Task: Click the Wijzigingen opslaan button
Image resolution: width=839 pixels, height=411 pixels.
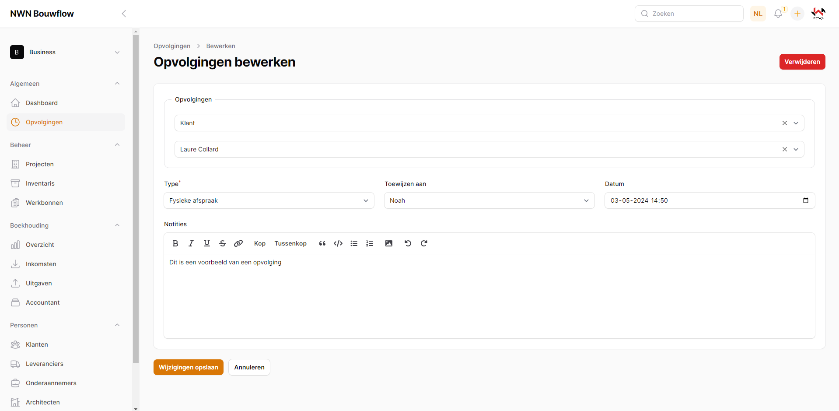Action: tap(188, 367)
